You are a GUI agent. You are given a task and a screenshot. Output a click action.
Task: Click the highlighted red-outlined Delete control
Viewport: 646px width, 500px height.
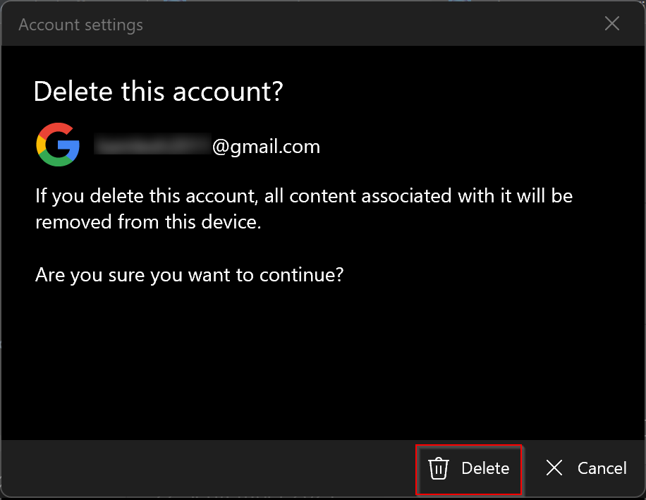pos(469,468)
